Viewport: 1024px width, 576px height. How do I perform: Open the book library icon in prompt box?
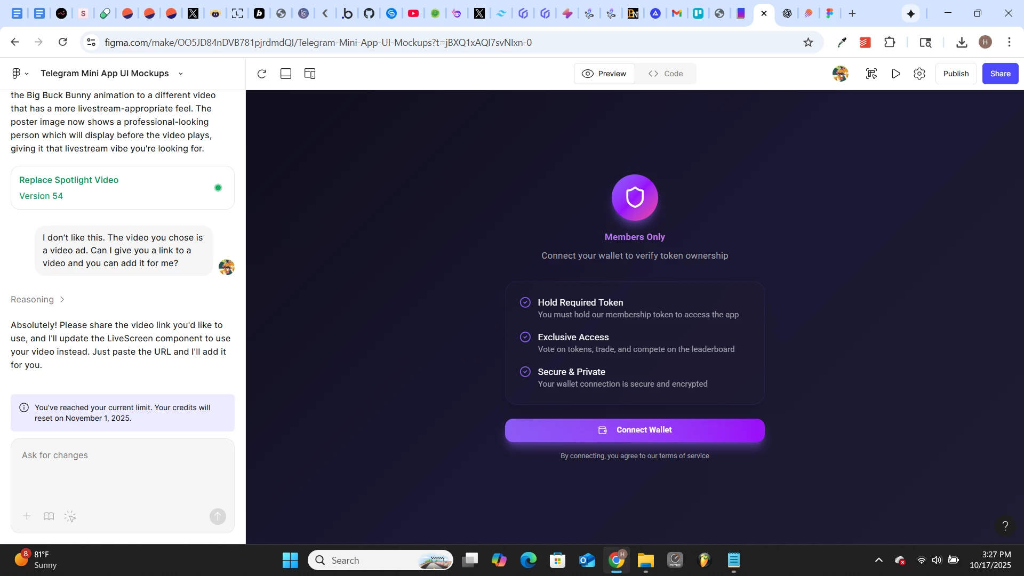(x=49, y=516)
